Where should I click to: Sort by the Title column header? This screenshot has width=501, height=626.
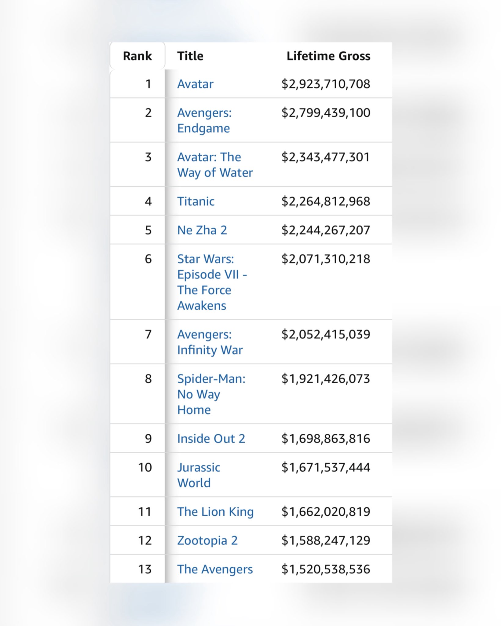190,56
